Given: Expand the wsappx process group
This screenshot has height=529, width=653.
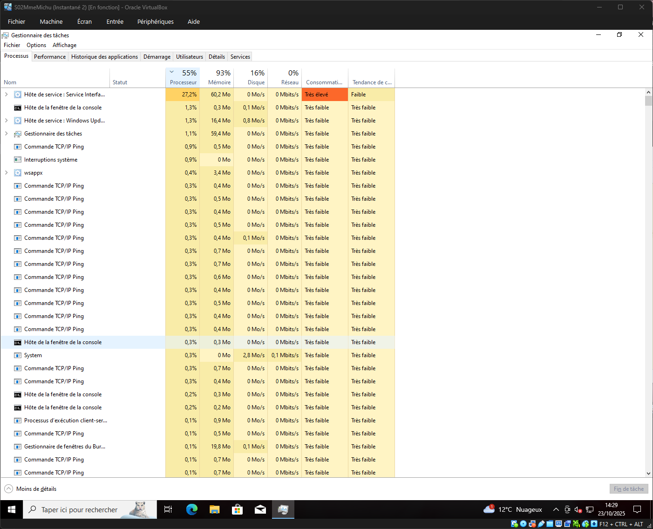Looking at the screenshot, I should click(x=7, y=173).
